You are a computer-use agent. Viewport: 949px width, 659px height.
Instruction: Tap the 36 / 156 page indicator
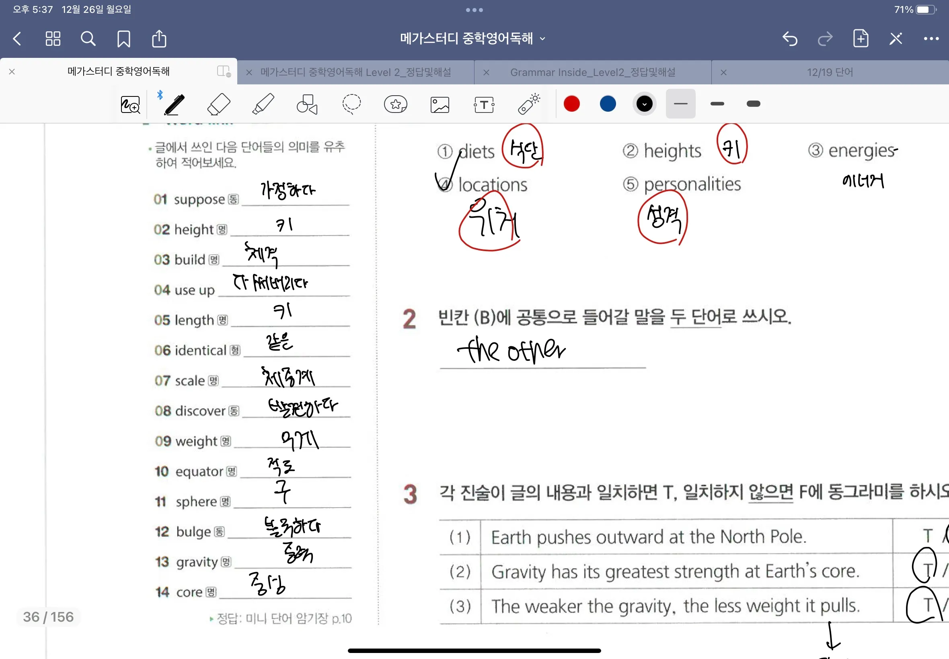(48, 617)
